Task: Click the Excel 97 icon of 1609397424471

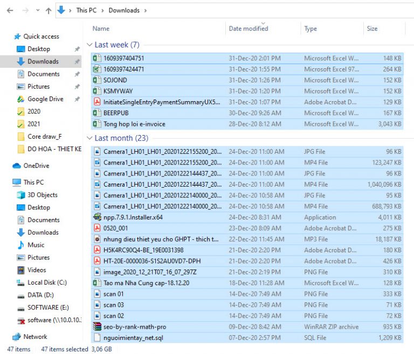Action: tap(97, 69)
